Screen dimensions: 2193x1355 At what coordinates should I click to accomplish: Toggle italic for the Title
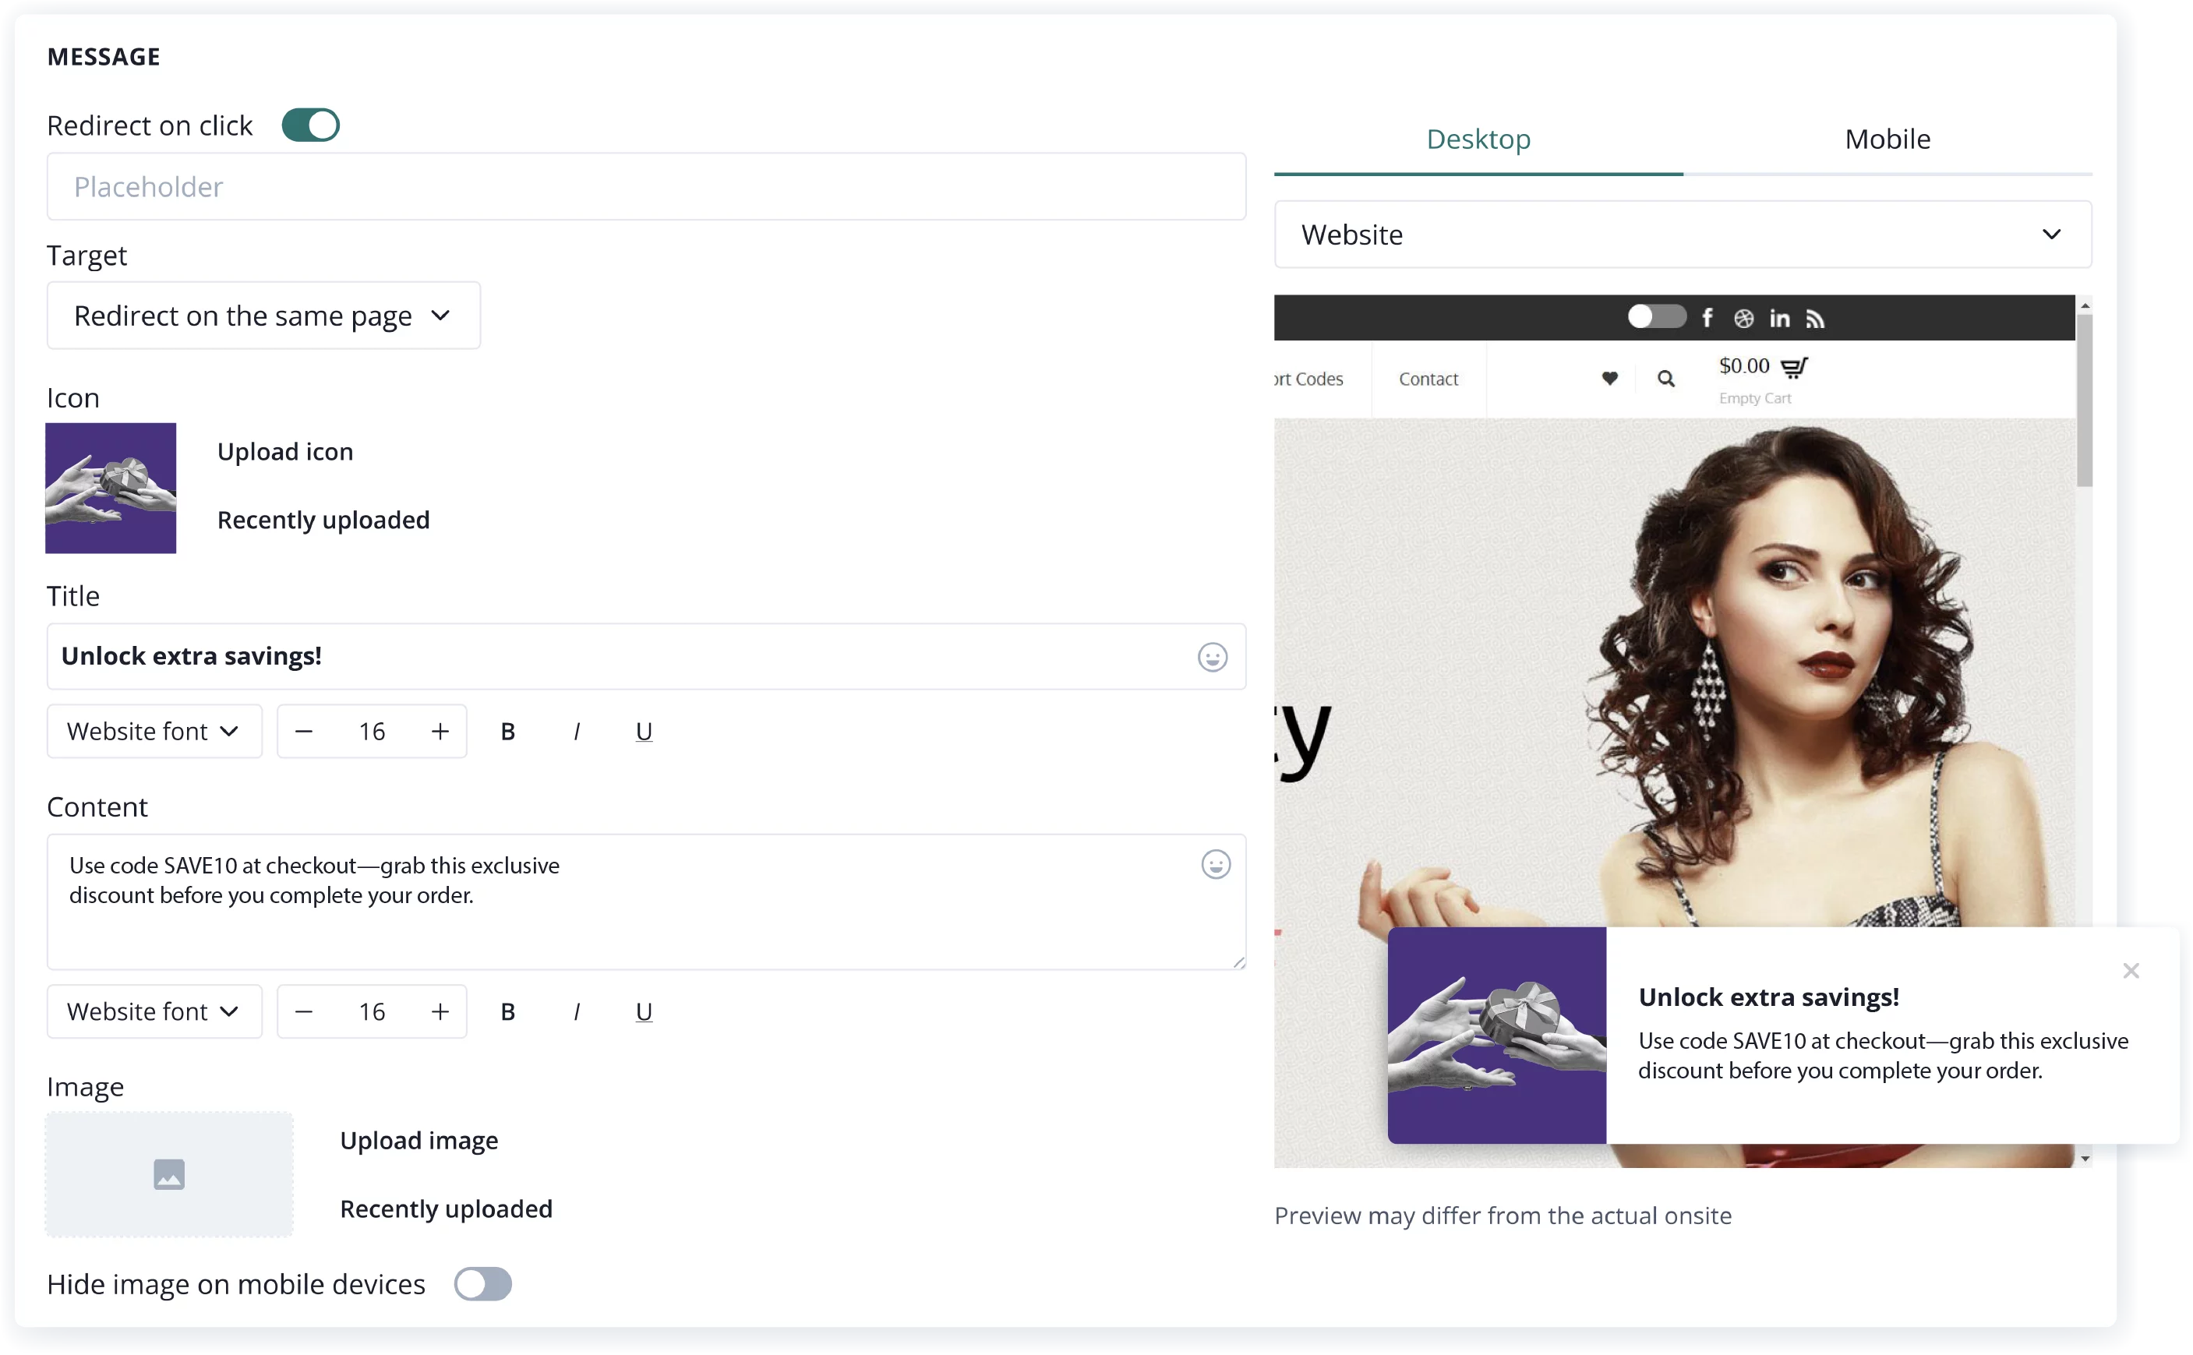coord(576,732)
